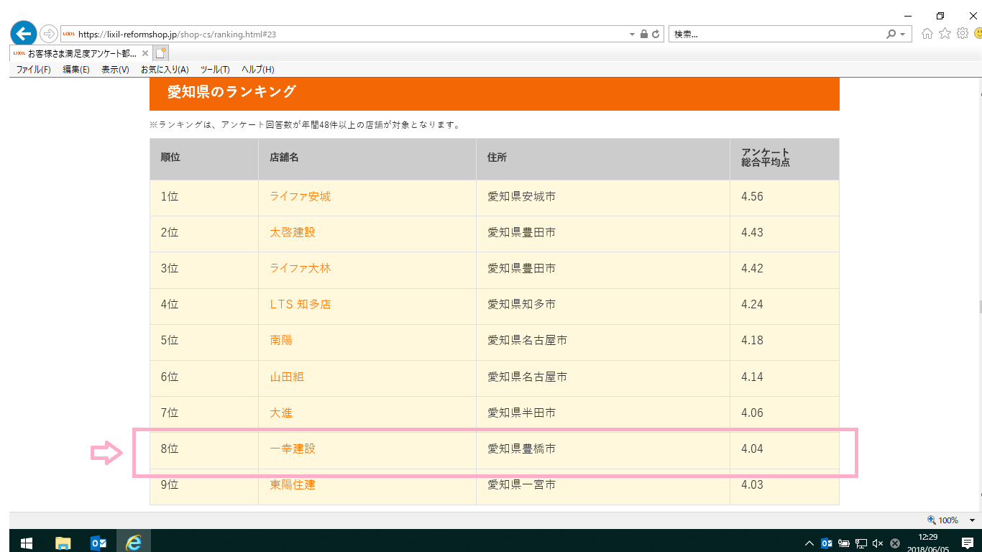Open Internet Explorer from the taskbar
The image size is (982, 552).
(x=134, y=543)
